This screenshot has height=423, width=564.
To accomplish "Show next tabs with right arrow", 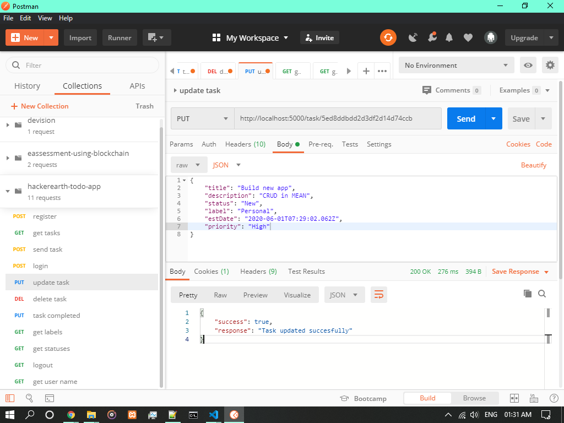I will [x=349, y=71].
